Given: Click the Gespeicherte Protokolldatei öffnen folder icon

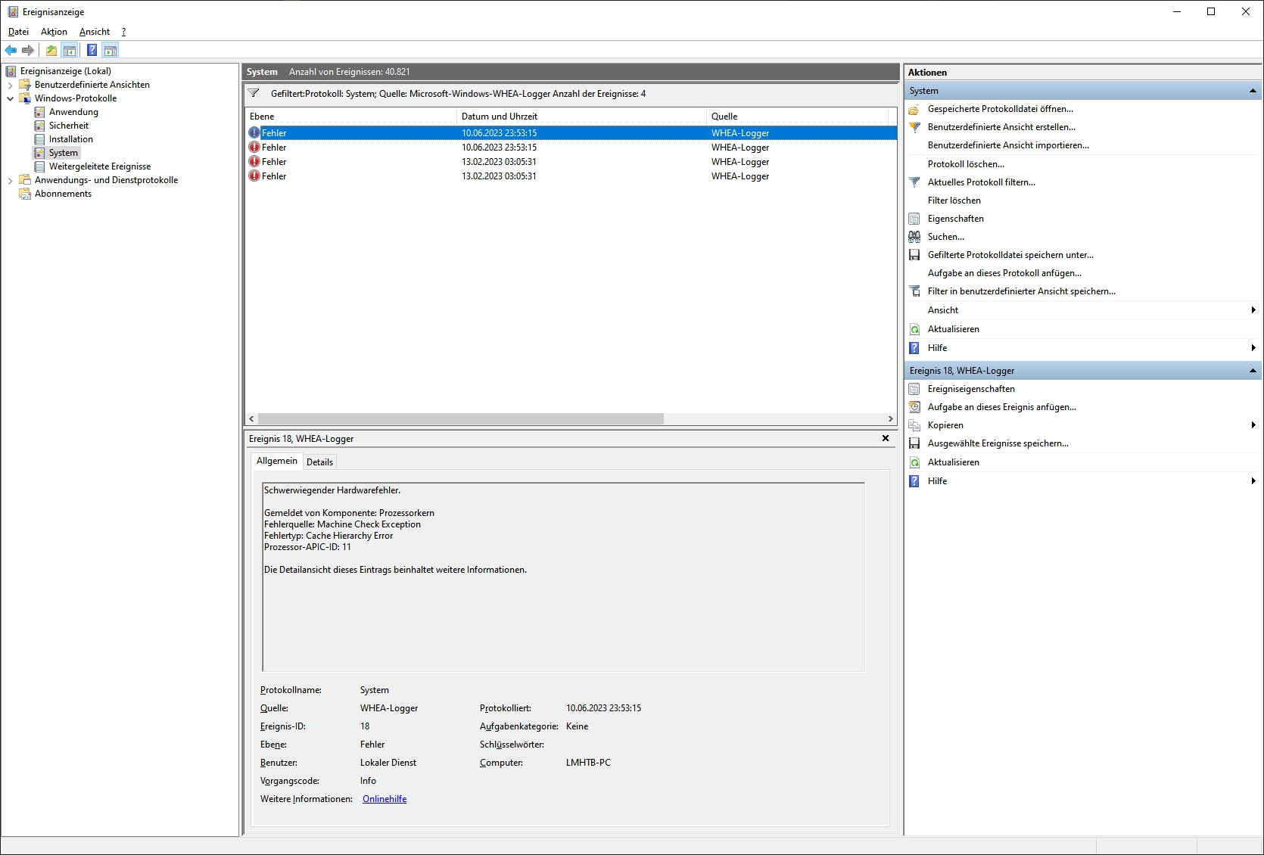Looking at the screenshot, I should click(x=914, y=109).
